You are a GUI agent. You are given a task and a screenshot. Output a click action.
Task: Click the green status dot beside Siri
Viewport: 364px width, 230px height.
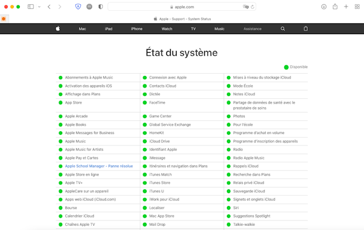coord(229,208)
